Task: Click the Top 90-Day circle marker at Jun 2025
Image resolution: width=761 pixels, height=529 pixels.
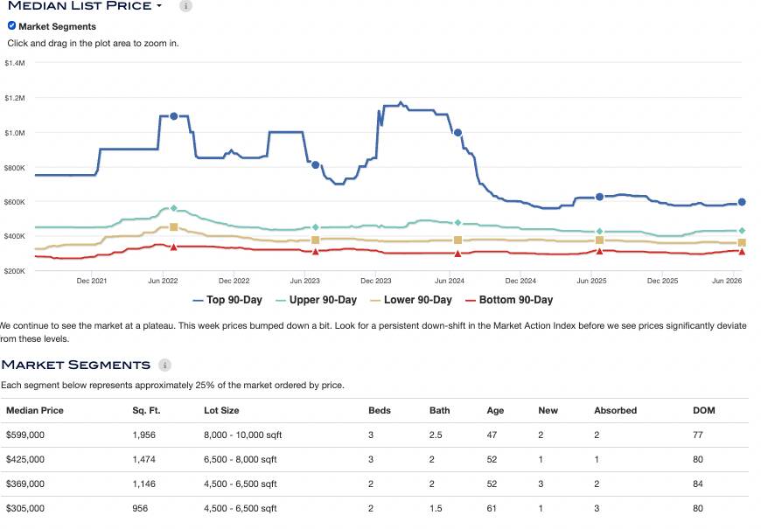Action: (x=599, y=197)
